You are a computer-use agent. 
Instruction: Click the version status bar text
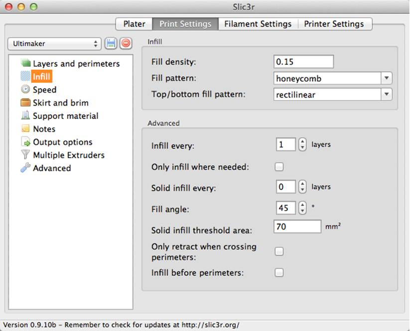pyautogui.click(x=121, y=325)
